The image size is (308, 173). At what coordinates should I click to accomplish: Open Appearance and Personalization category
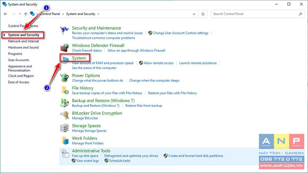20,68
